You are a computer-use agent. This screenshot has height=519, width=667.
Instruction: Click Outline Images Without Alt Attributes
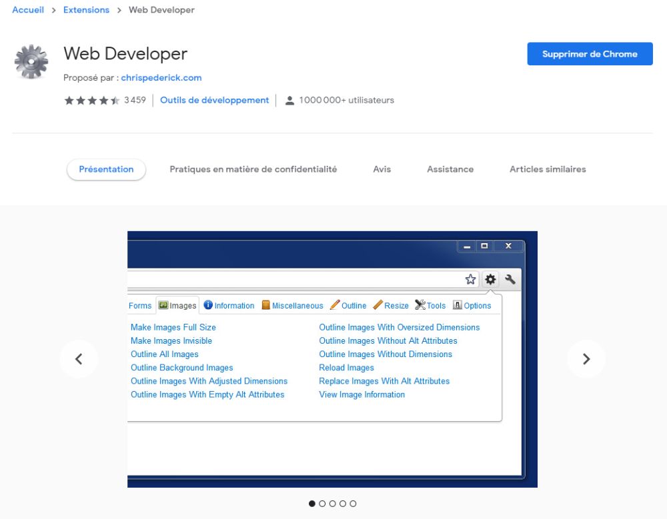(388, 341)
